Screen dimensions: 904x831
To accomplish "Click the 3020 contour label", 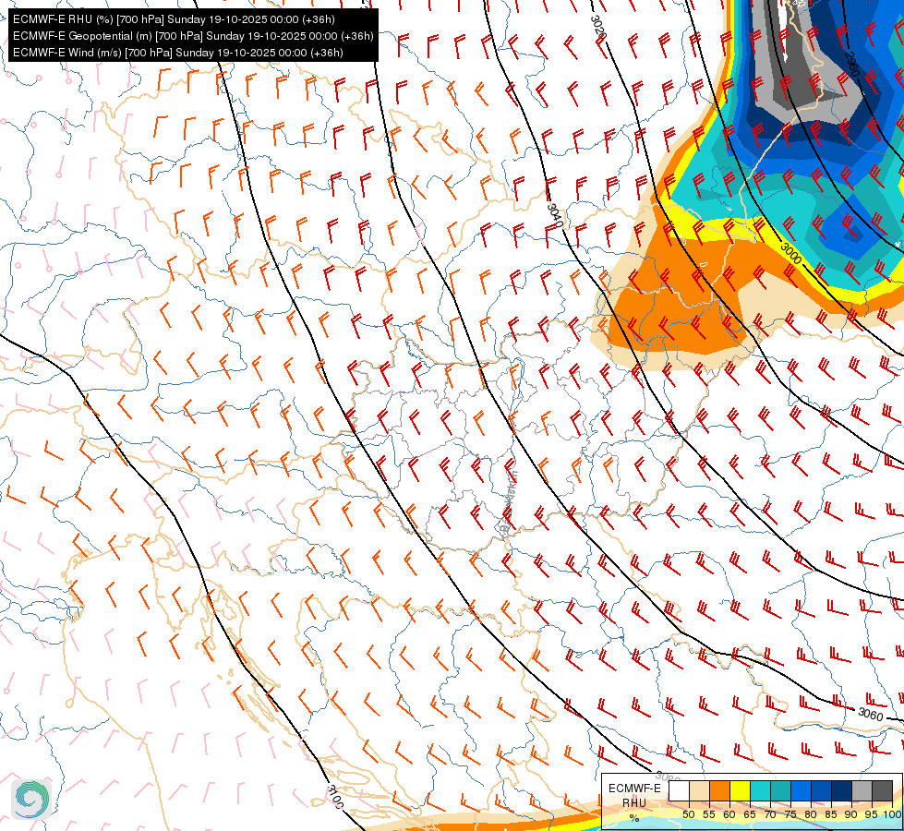I will tap(598, 28).
